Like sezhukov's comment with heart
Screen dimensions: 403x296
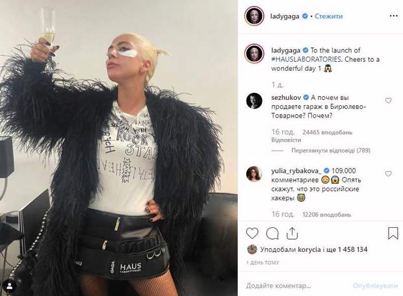[388, 101]
